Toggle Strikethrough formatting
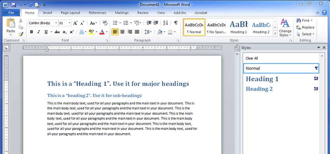Screen dimensions: 330x154 point(57,32)
